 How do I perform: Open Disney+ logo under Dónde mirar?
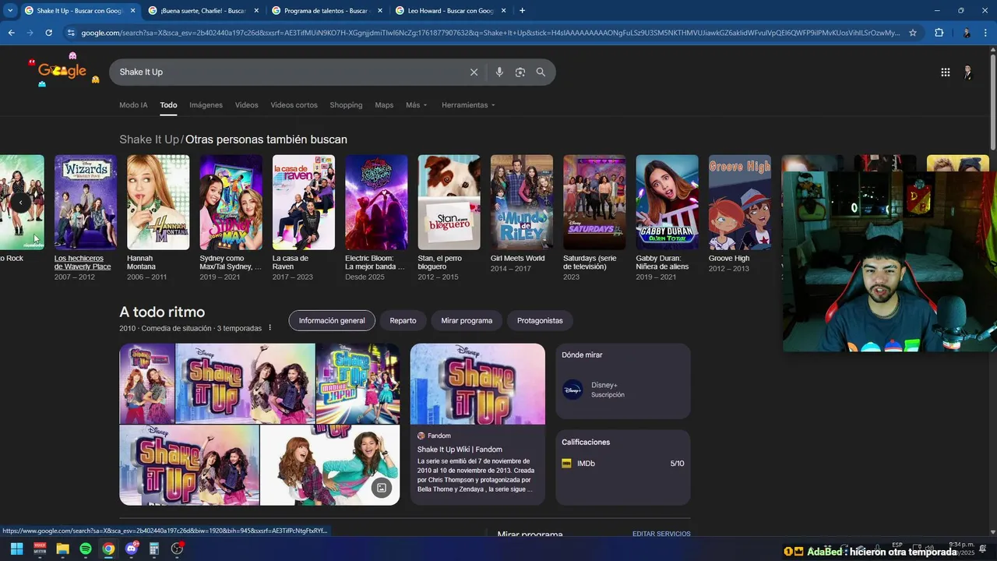point(572,390)
